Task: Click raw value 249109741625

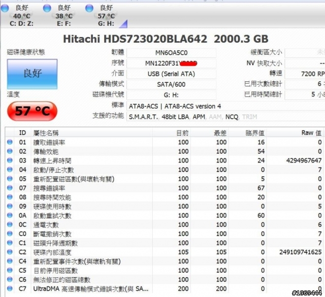Action: pyautogui.click(x=300, y=252)
